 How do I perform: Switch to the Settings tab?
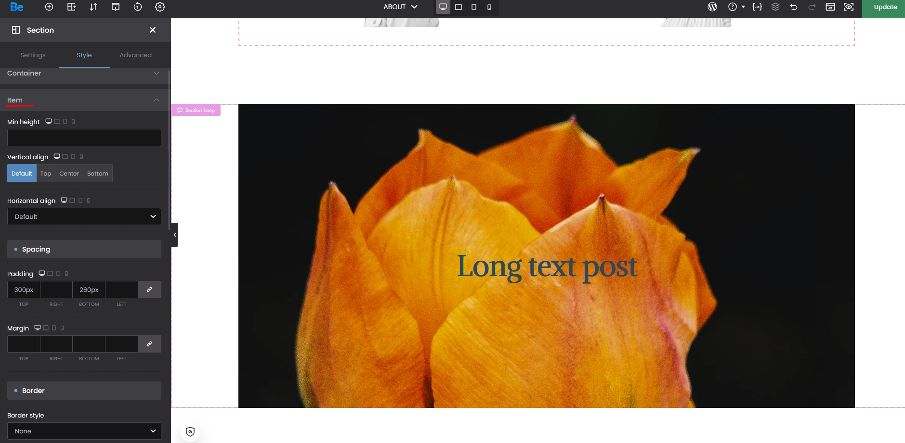(x=33, y=55)
